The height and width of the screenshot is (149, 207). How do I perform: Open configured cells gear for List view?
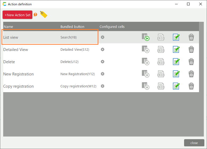click(x=103, y=37)
